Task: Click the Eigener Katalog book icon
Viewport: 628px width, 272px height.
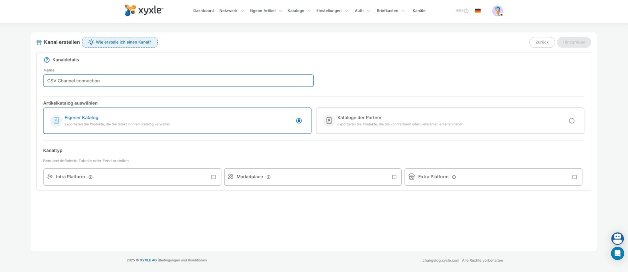Action: coord(56,121)
